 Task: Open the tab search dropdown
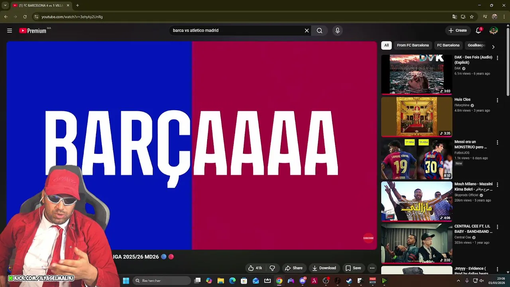click(x=5, y=5)
